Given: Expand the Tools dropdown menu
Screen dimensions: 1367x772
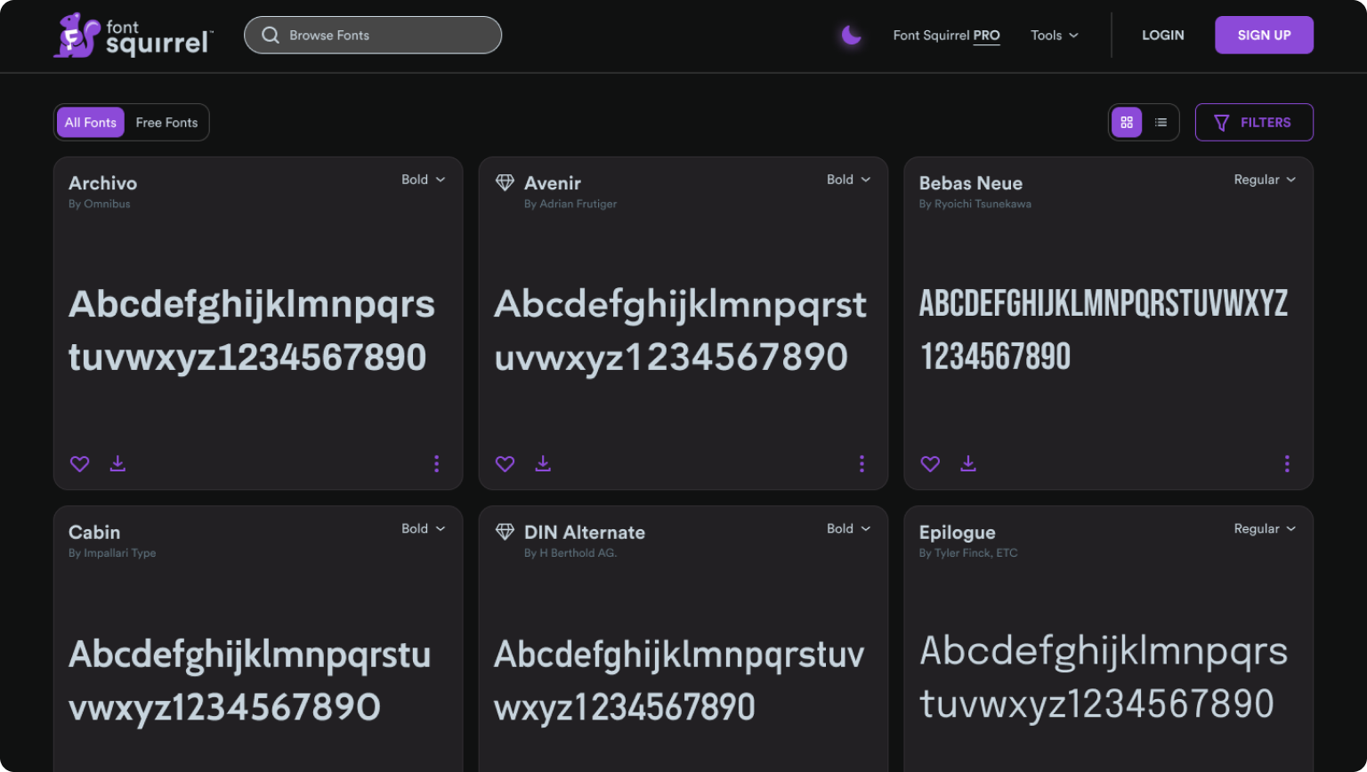Looking at the screenshot, I should 1055,36.
